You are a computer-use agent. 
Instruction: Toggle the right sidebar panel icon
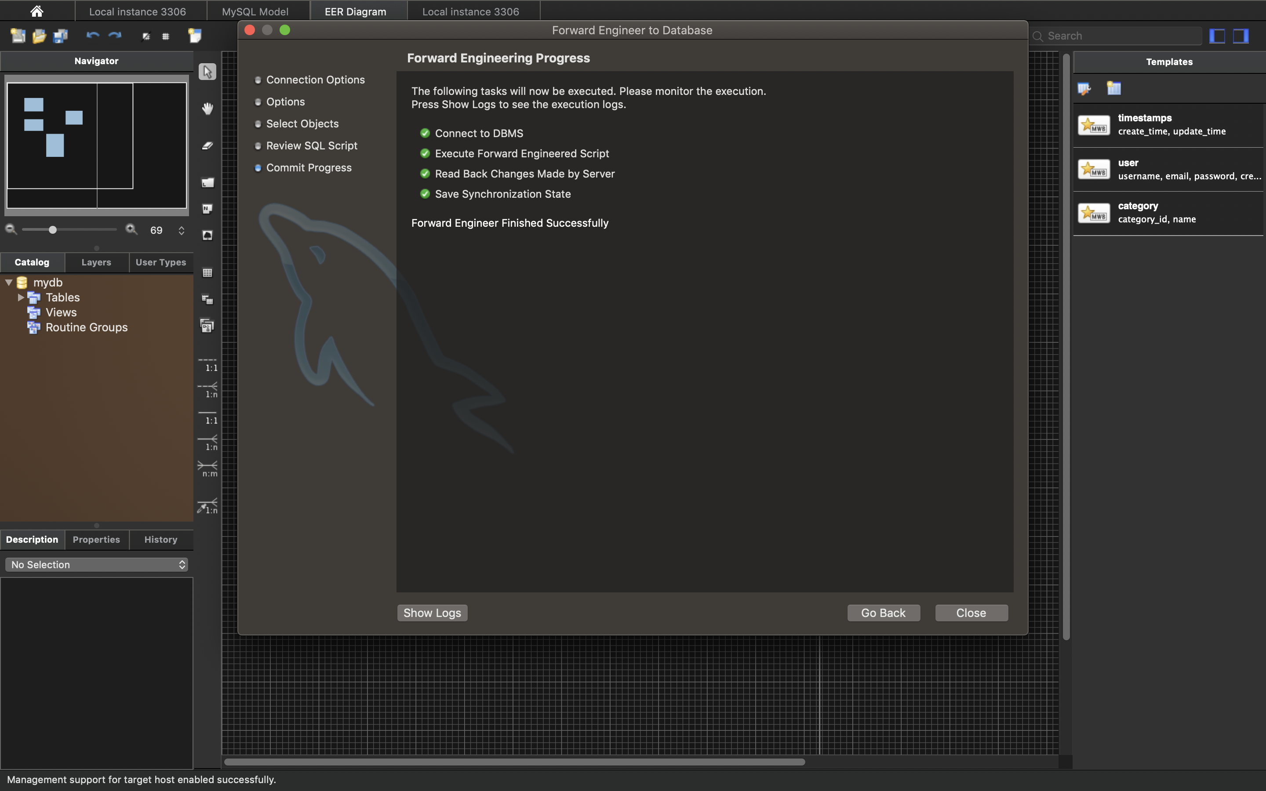1241,36
